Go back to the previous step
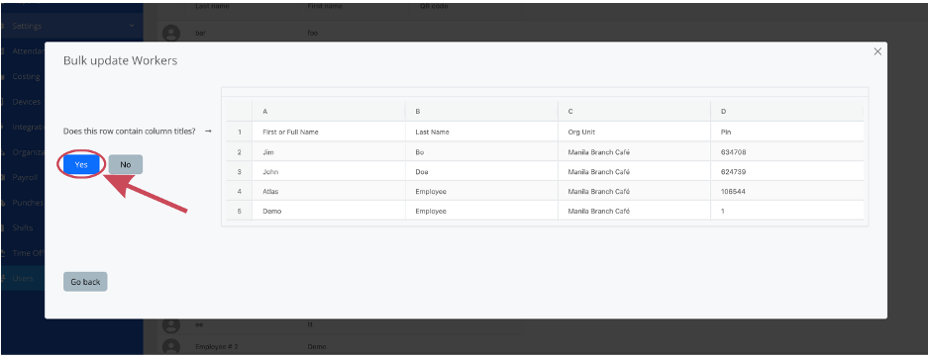This screenshot has width=929, height=356. [x=85, y=282]
